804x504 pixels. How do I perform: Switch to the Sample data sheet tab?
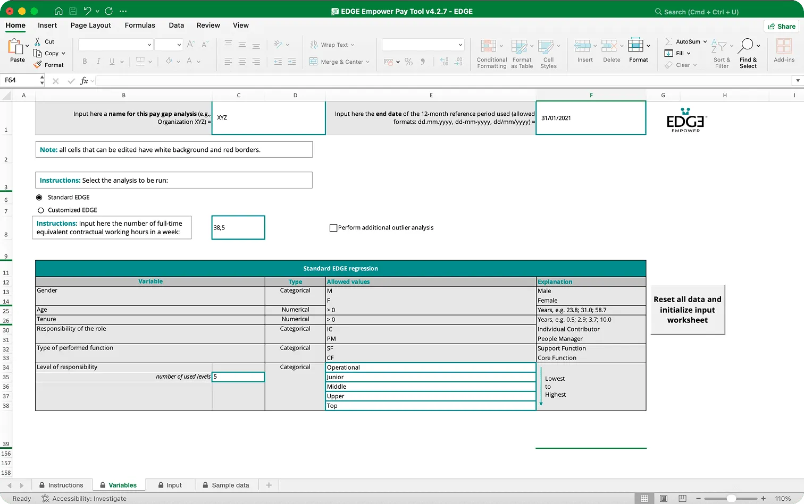[226, 485]
